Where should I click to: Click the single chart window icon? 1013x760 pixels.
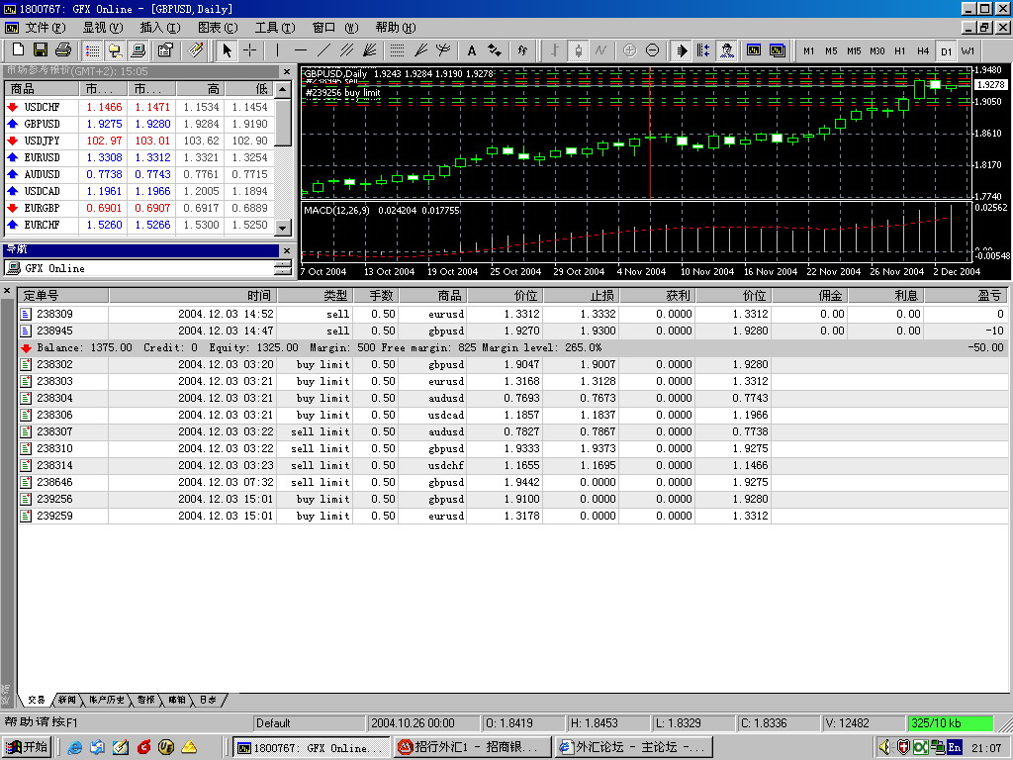pos(754,49)
